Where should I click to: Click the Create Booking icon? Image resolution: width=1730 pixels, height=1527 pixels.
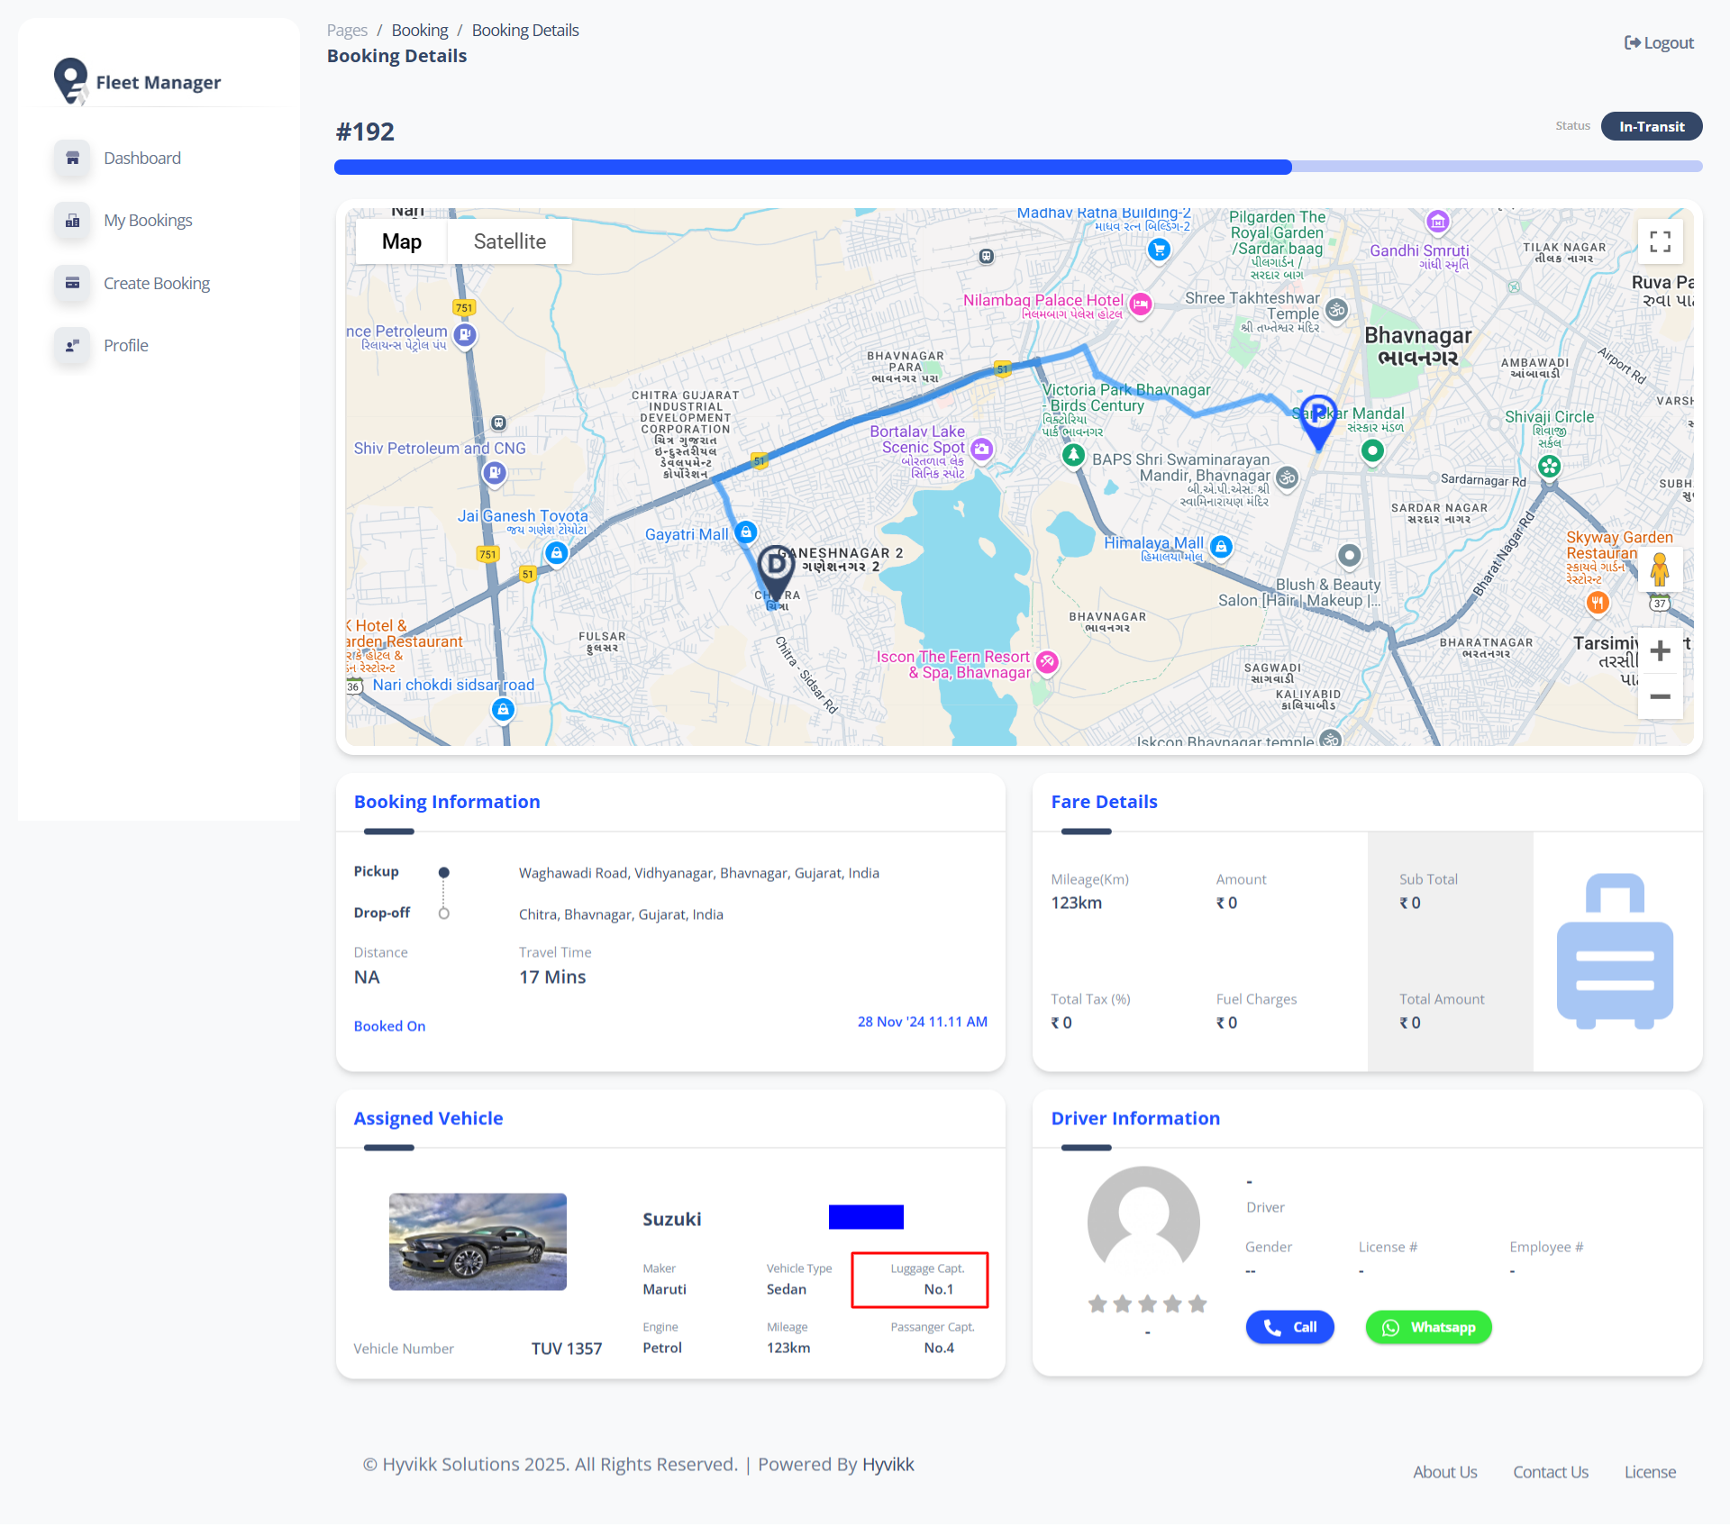pyautogui.click(x=72, y=284)
